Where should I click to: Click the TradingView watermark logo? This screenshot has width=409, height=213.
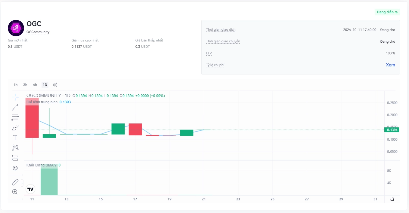click(30, 189)
